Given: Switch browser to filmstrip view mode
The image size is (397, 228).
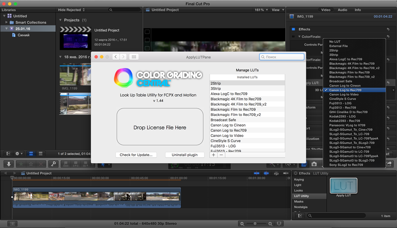Looking at the screenshot, I should click(x=31, y=154).
